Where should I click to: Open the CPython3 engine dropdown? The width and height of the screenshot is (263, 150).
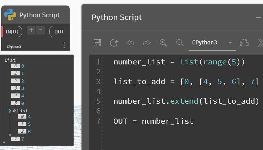point(212,43)
